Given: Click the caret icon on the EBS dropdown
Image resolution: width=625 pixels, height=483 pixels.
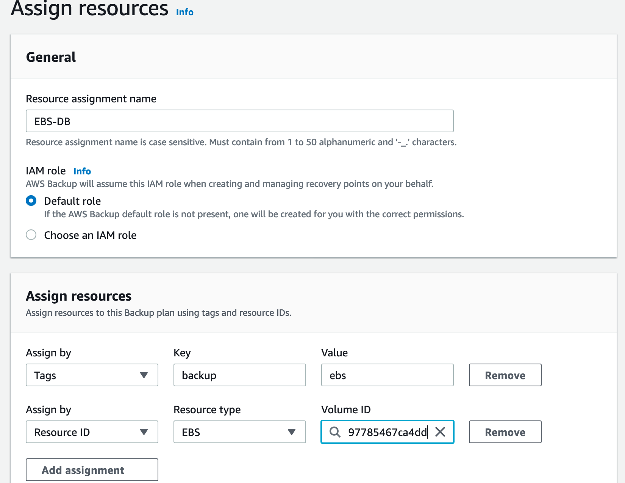Looking at the screenshot, I should click(292, 432).
